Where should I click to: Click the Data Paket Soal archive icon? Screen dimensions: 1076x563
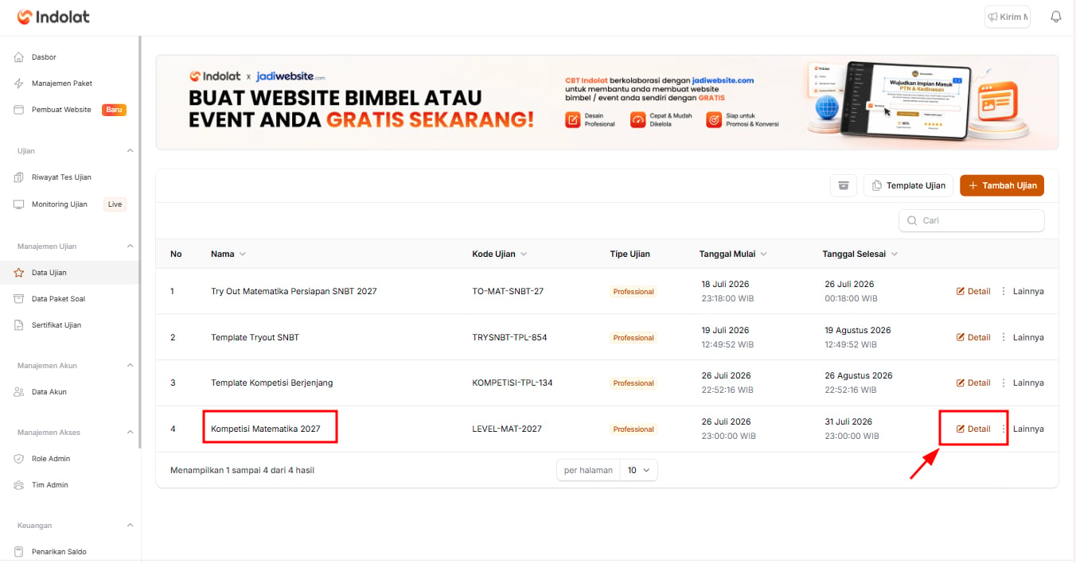(19, 299)
